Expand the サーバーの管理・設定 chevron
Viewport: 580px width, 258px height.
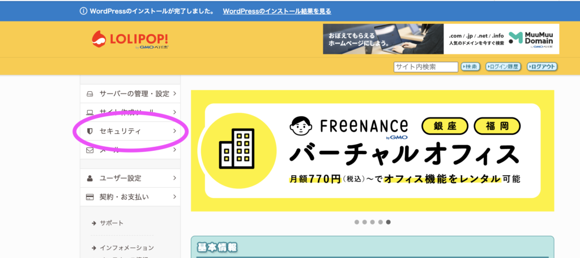click(x=174, y=94)
